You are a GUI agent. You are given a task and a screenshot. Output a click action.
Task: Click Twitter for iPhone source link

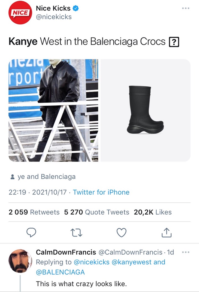(x=101, y=192)
